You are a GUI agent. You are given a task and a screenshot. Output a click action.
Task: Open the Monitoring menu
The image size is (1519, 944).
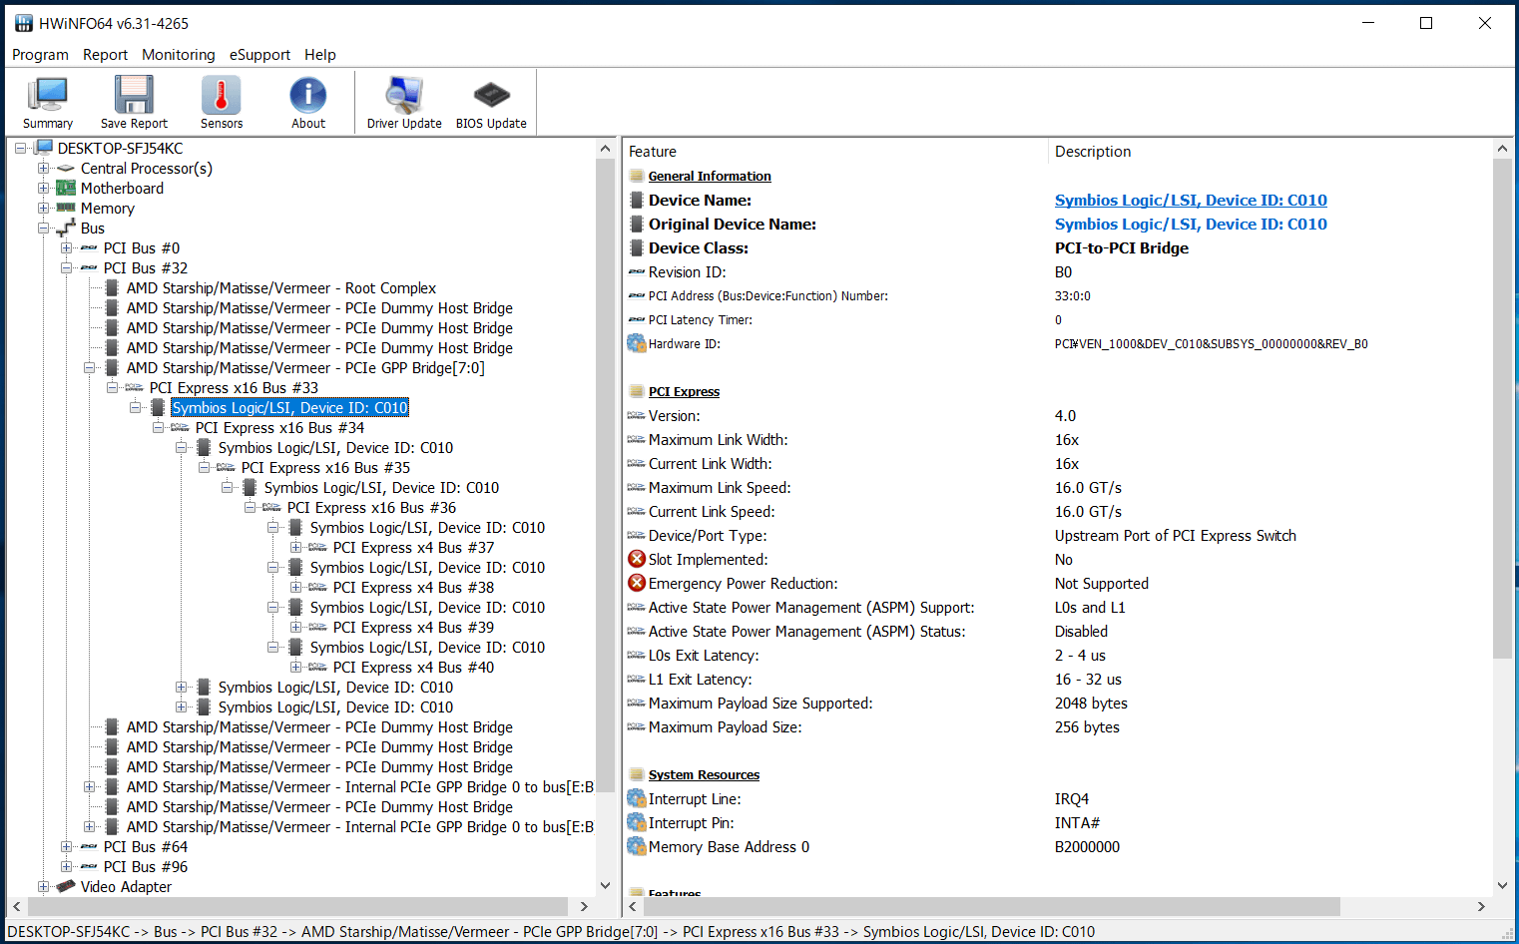pyautogui.click(x=178, y=55)
